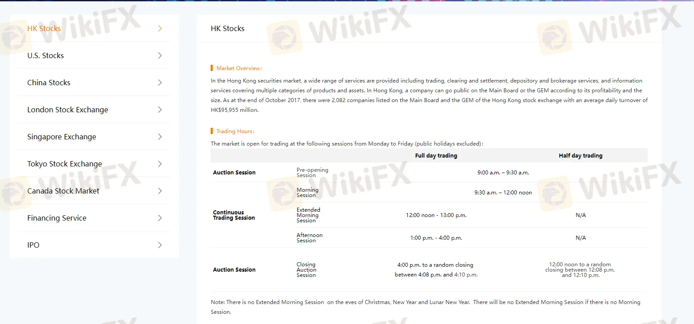This screenshot has width=694, height=324.
Task: Click the arrow icon beside Tokyo Stock Exchange
Action: 160,164
